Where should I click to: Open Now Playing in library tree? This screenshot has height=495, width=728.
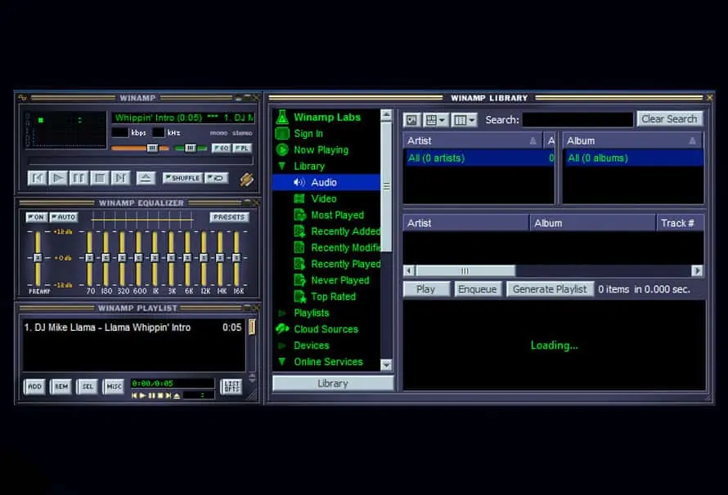[x=321, y=149]
